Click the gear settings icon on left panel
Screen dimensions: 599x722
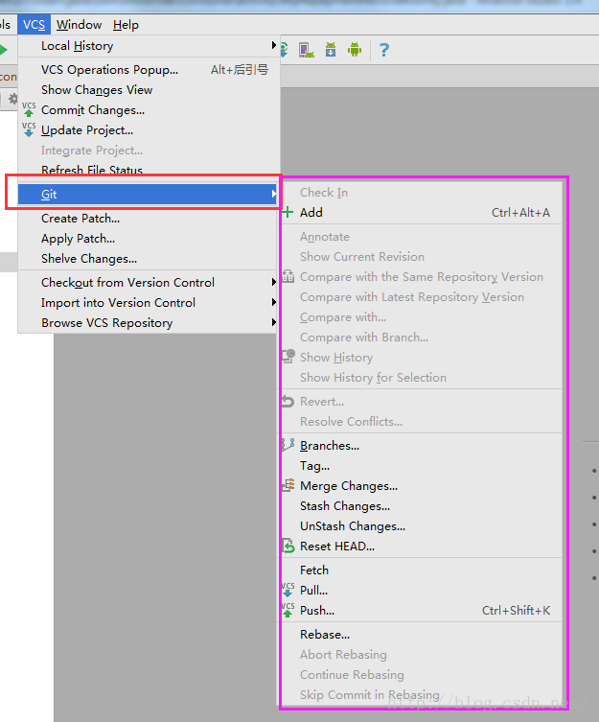[x=12, y=99]
